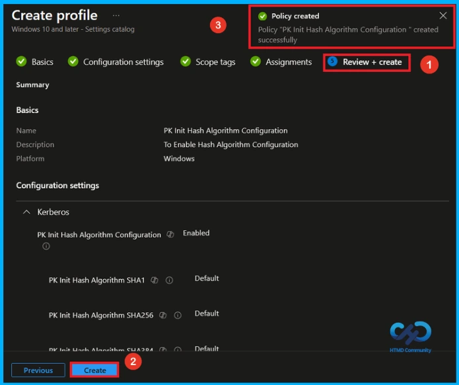459x385 pixels.
Task: Select the description value 'To Enable Hash Algorithm Configuration'
Action: pyautogui.click(x=230, y=145)
